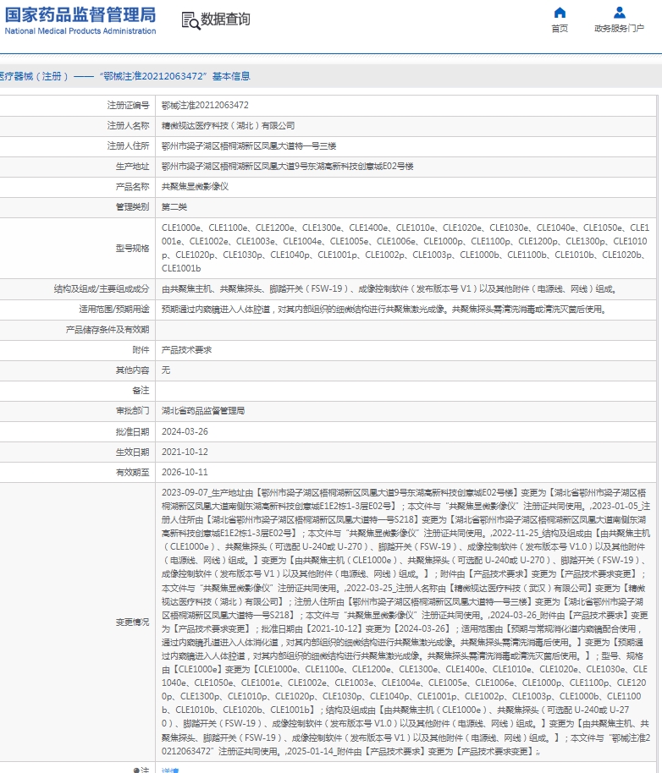Click the 有效期至 label
662x773 pixels.
tap(132, 472)
